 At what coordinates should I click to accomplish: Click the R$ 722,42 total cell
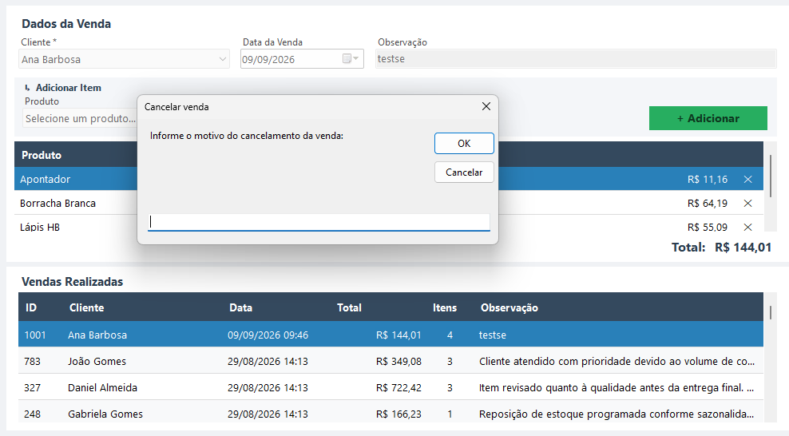398,388
